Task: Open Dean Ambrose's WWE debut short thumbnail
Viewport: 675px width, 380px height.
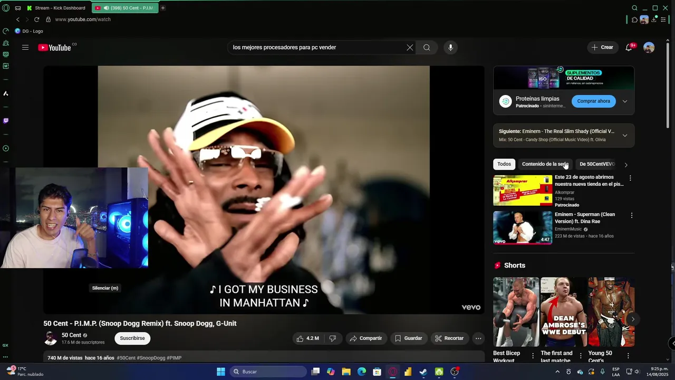Action: pos(563,312)
